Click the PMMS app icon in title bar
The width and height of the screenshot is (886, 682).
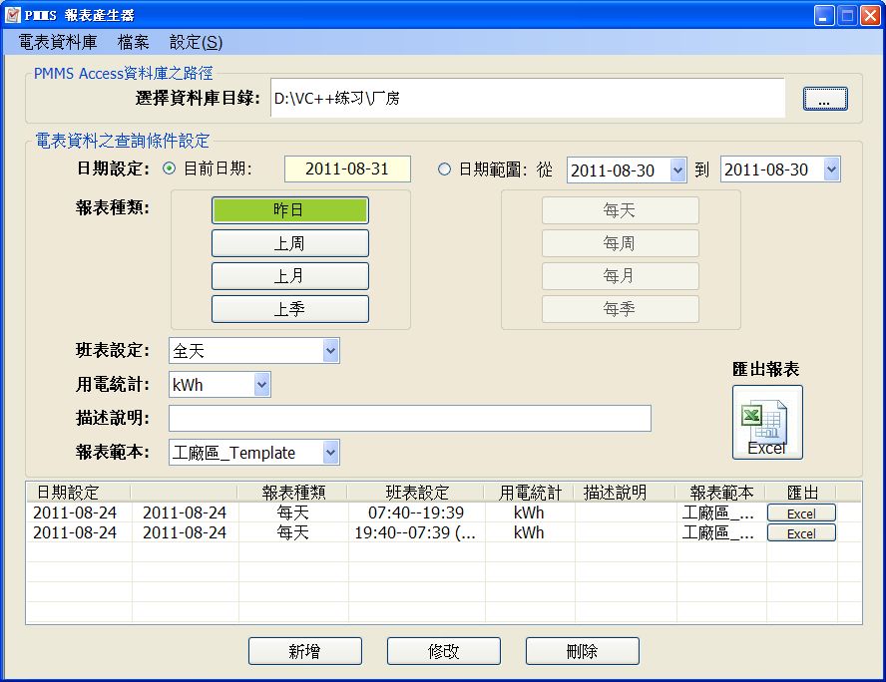12,15
